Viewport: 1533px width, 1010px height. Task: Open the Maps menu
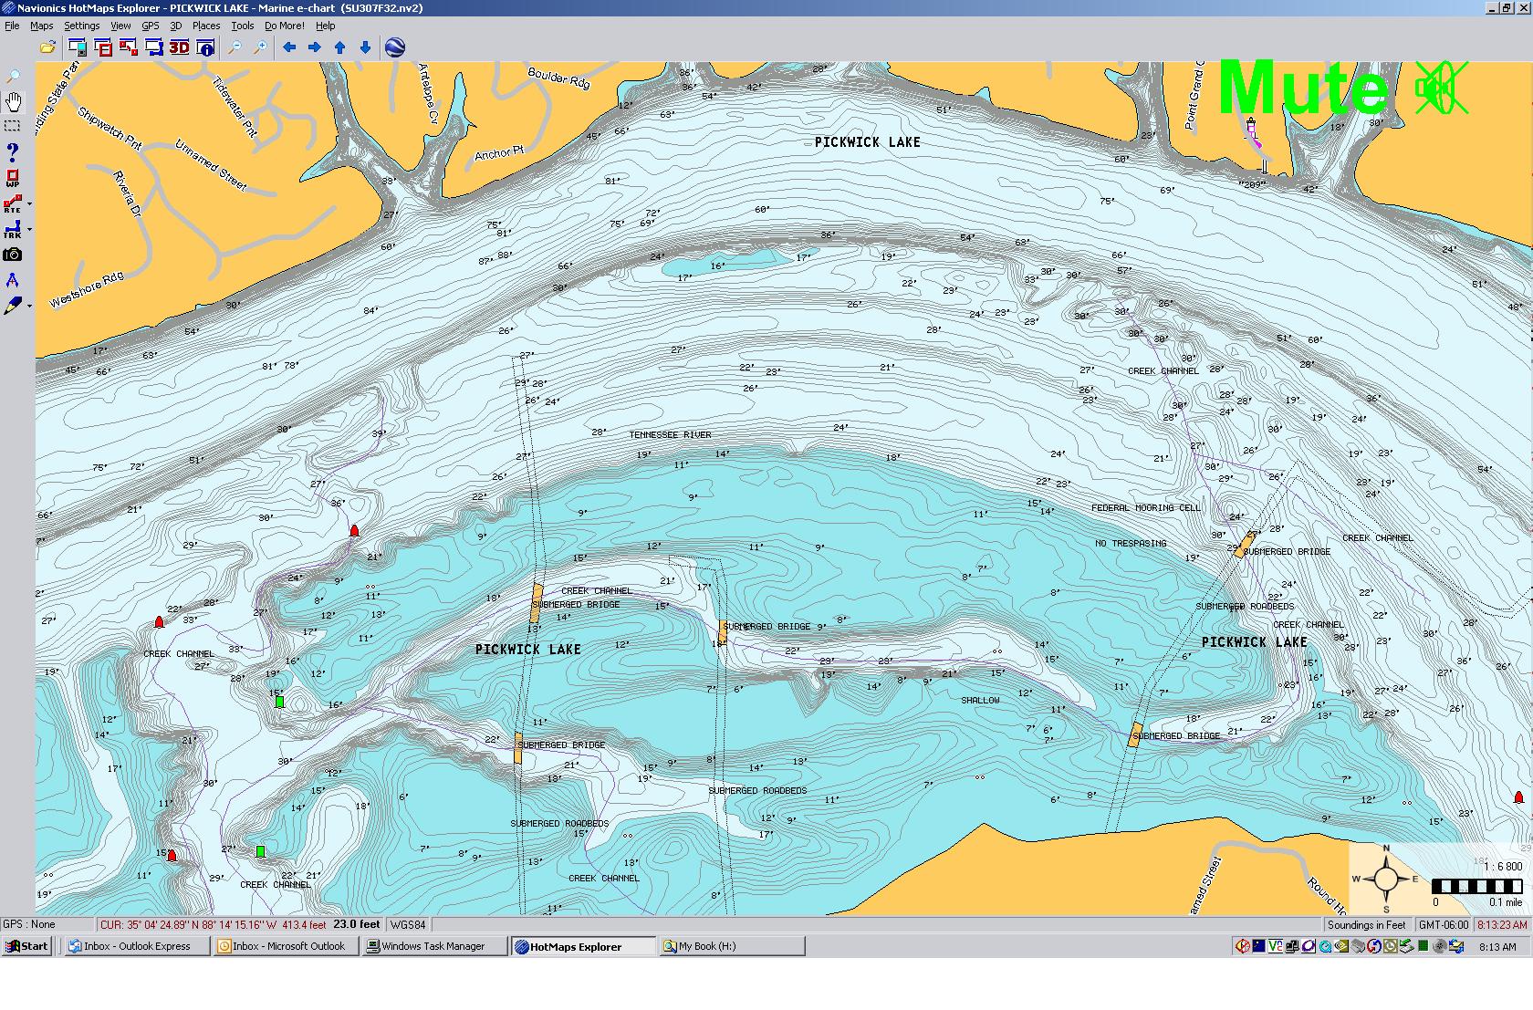(41, 26)
